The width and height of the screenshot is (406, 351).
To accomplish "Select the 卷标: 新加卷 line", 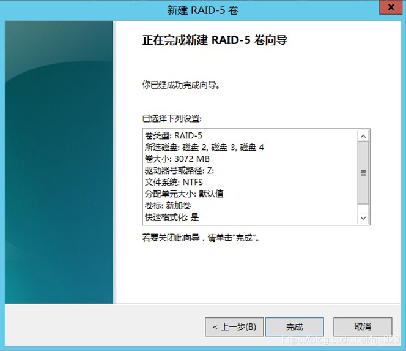I will point(168,205).
